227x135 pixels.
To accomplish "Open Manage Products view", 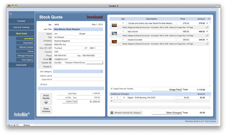I will pos(25,56).
